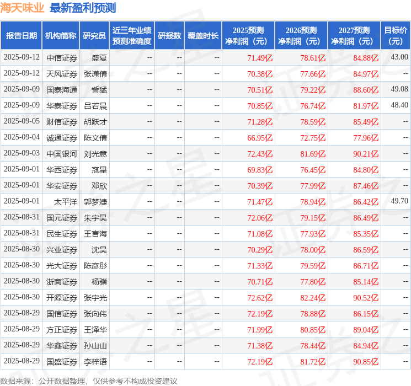Click 诚通证券 institution cell
This screenshot has height=386, width=411.
[x=62, y=138]
